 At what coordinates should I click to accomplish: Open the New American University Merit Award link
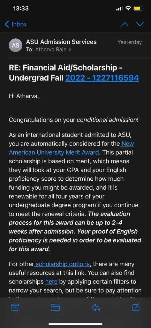[71, 148]
